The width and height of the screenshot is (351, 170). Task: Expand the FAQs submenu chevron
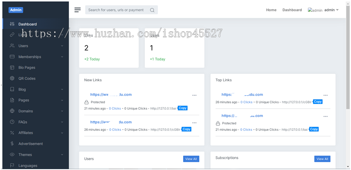(62, 122)
